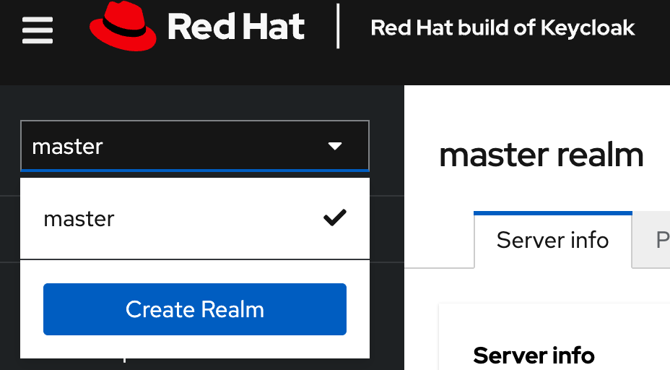
Task: Select the master realm from the list
Action: coord(195,218)
